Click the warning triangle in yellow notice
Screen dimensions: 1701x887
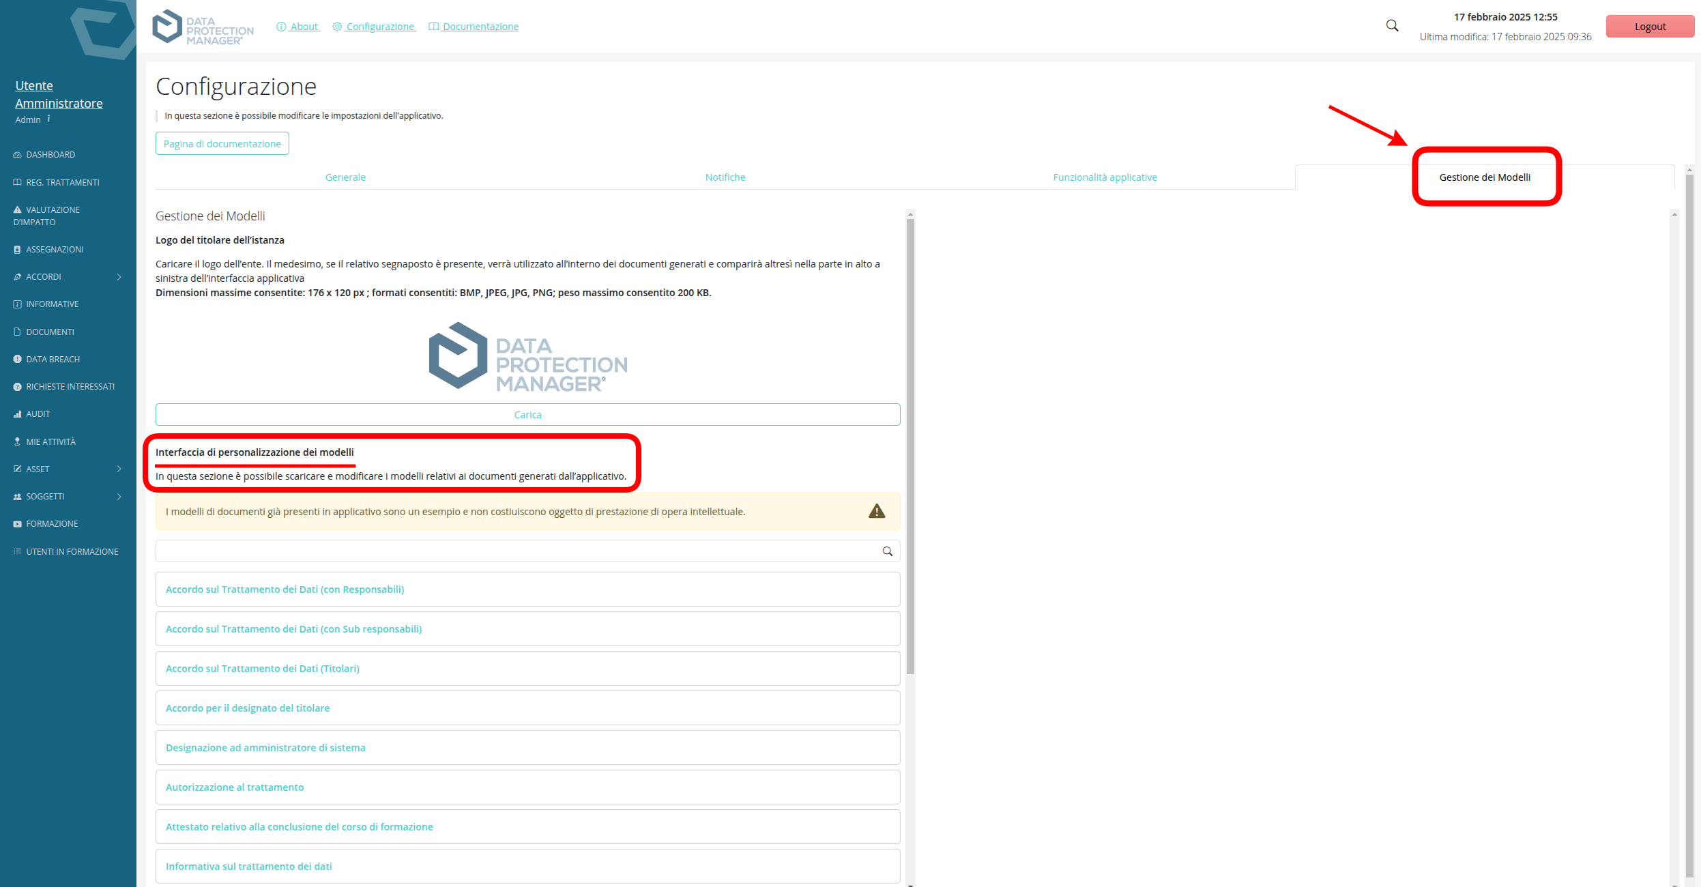click(x=877, y=511)
